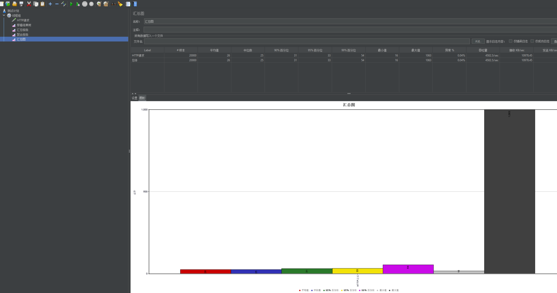Stop the running test
557x293 pixels.
(x=85, y=4)
